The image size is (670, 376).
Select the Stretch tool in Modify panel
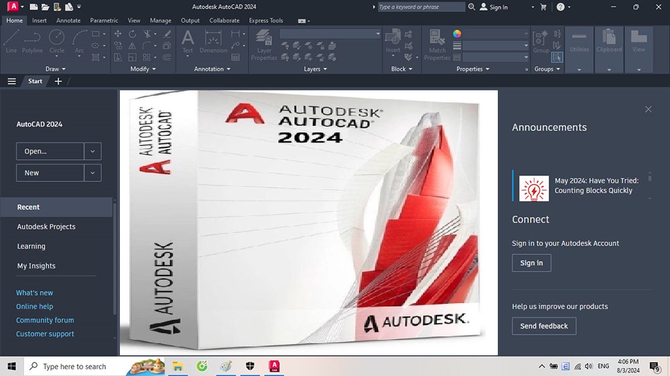click(x=118, y=57)
